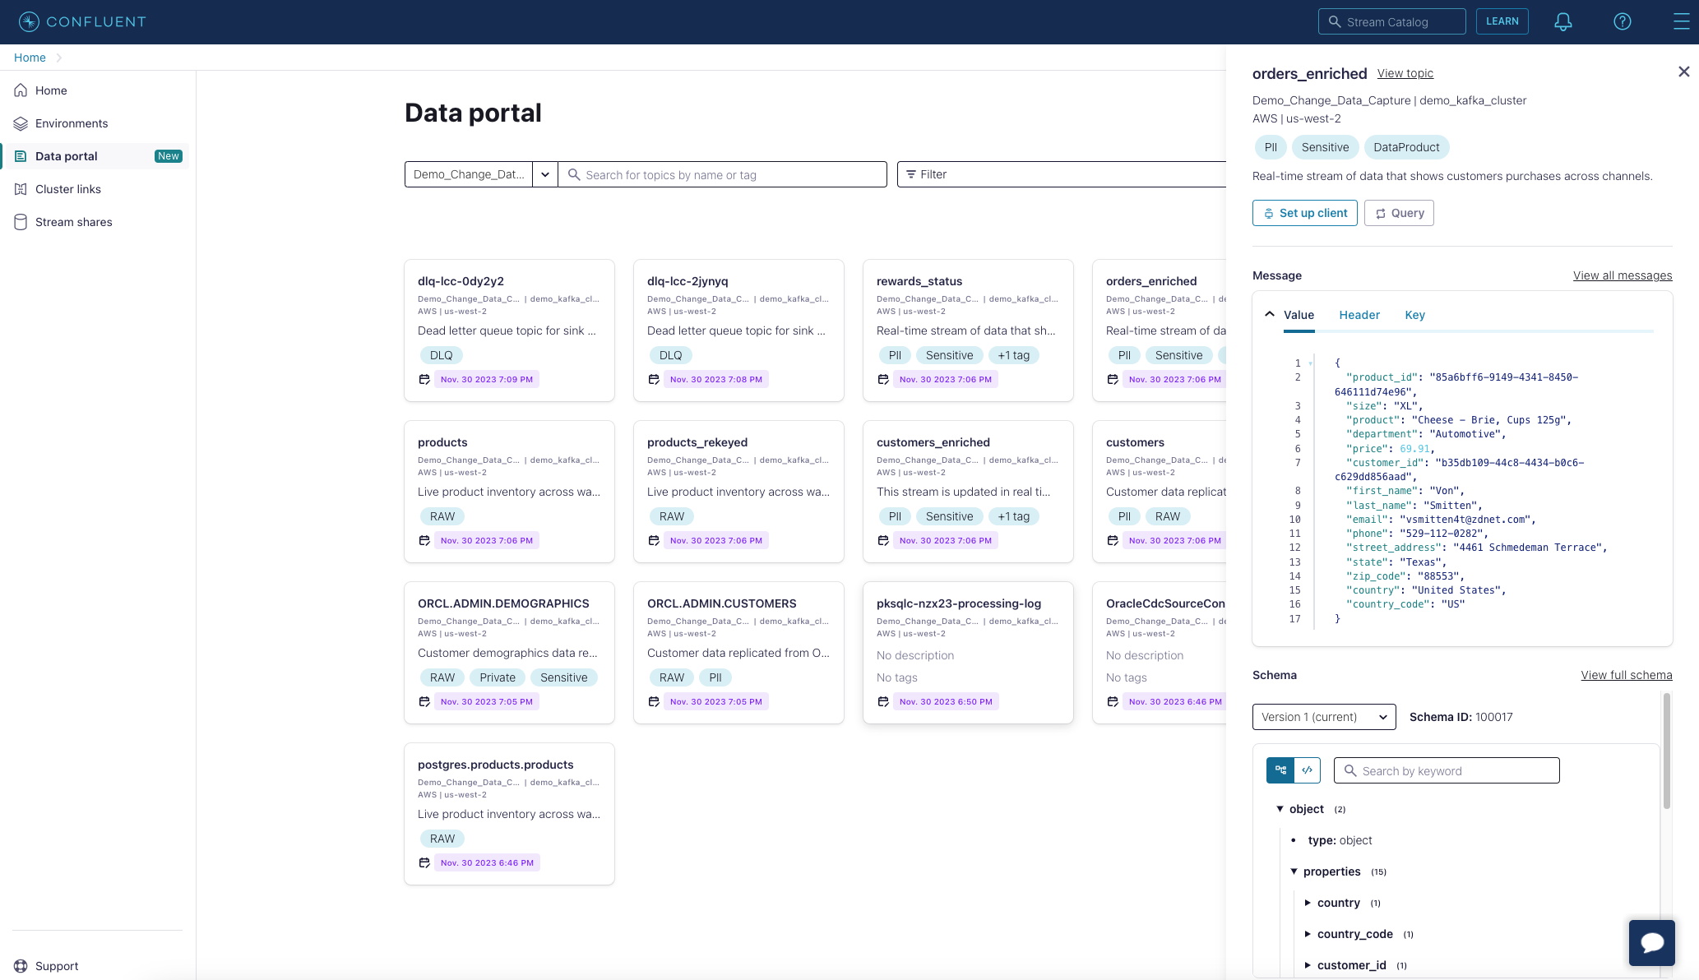Open the View all messages link
Viewport: 1699px width, 980px height.
pyautogui.click(x=1622, y=275)
